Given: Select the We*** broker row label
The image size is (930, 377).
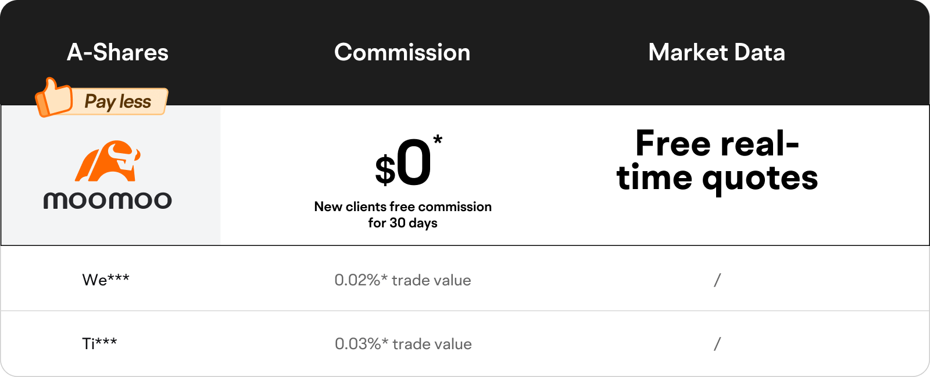Looking at the screenshot, I should (106, 280).
